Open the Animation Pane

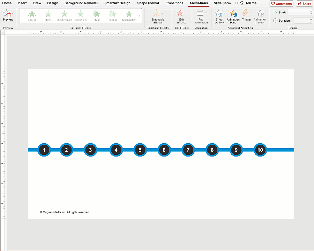[233, 17]
